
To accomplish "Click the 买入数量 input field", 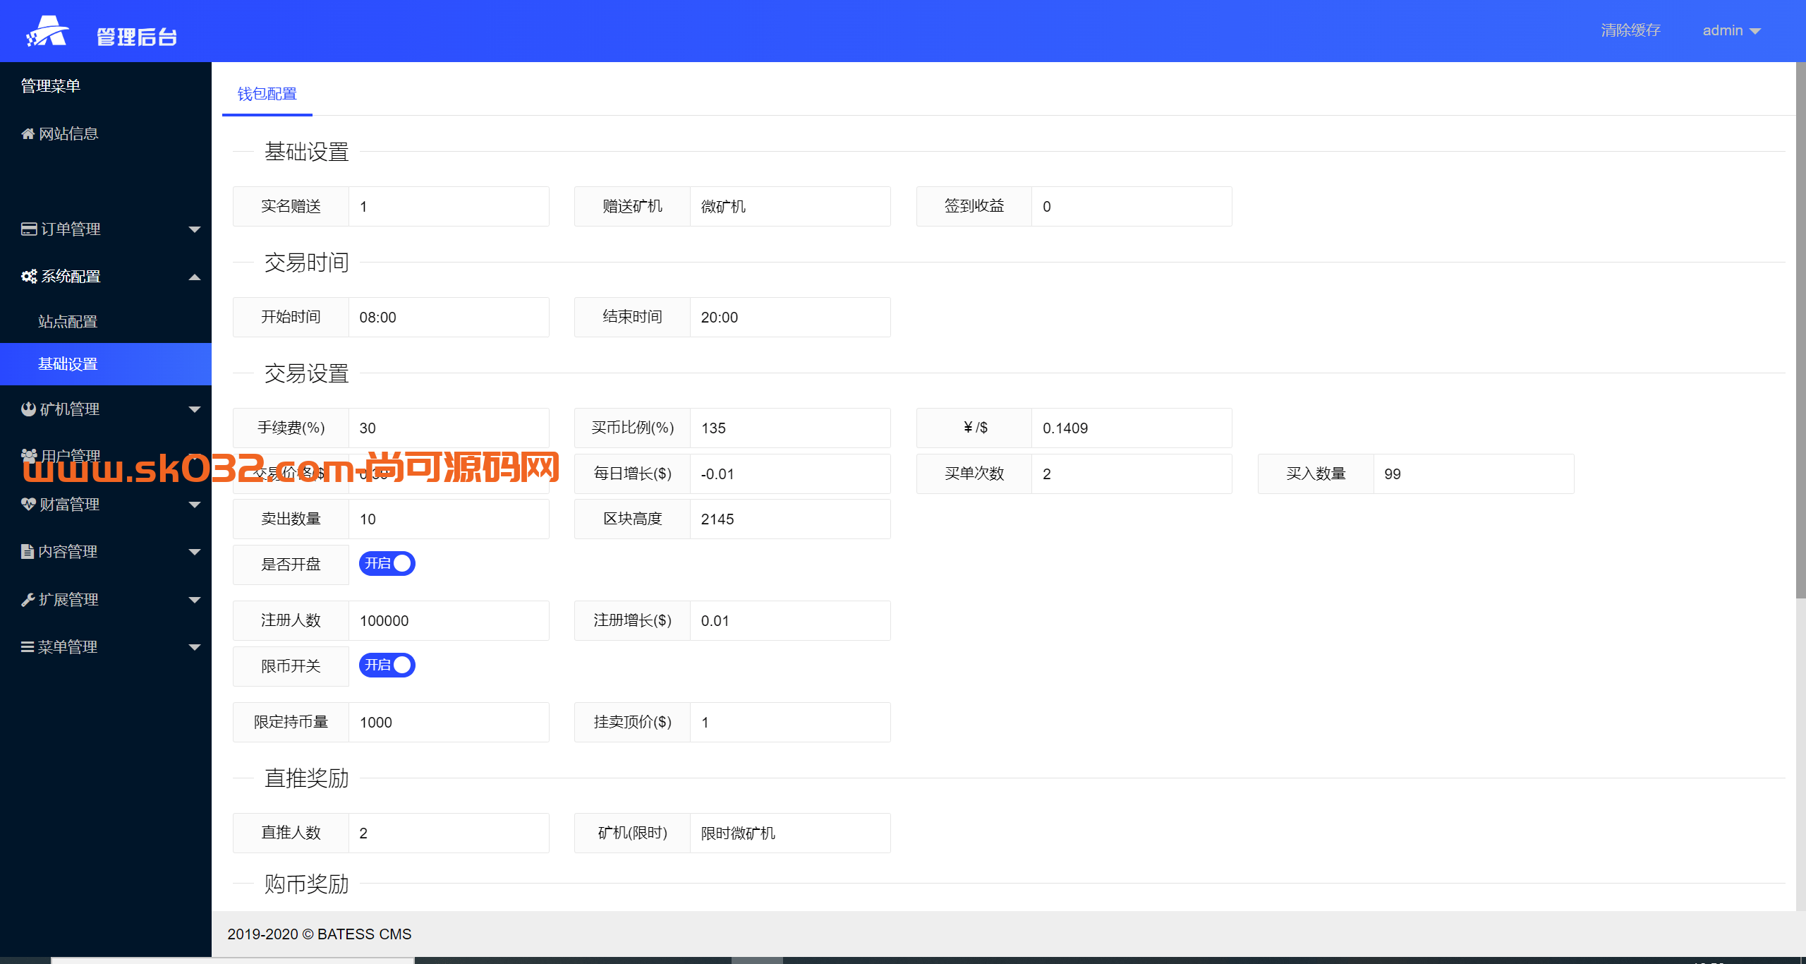I will [x=1473, y=474].
